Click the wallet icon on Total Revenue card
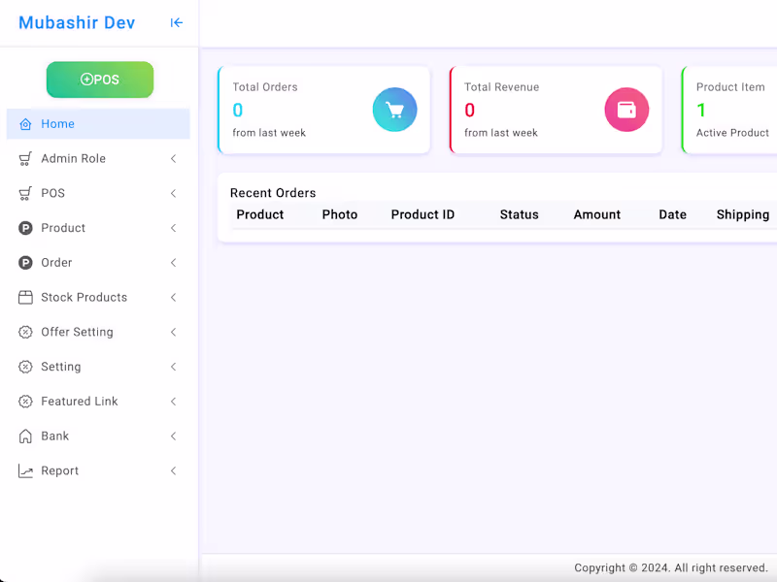This screenshot has height=582, width=777. (626, 110)
